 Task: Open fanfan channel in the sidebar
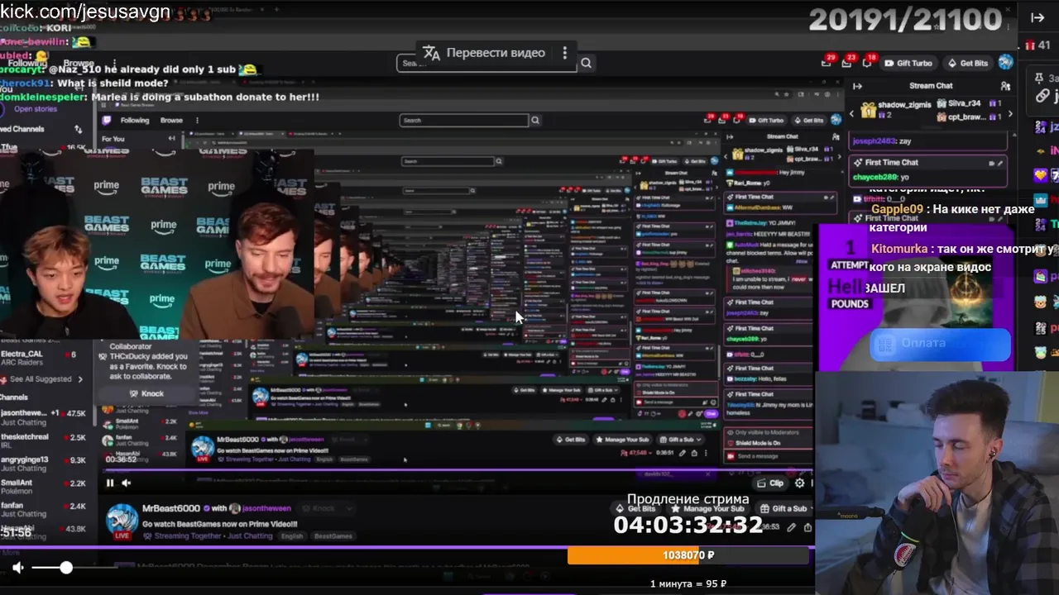click(x=43, y=511)
